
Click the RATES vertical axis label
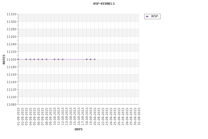tap(4, 59)
